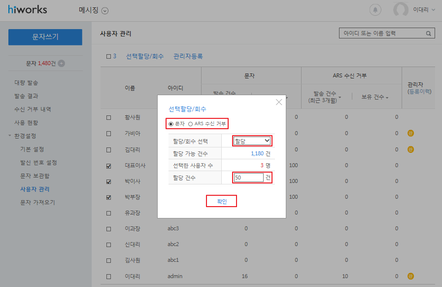The width and height of the screenshot is (442, 287).
Task: Click the 확인 button
Action: [x=222, y=201]
